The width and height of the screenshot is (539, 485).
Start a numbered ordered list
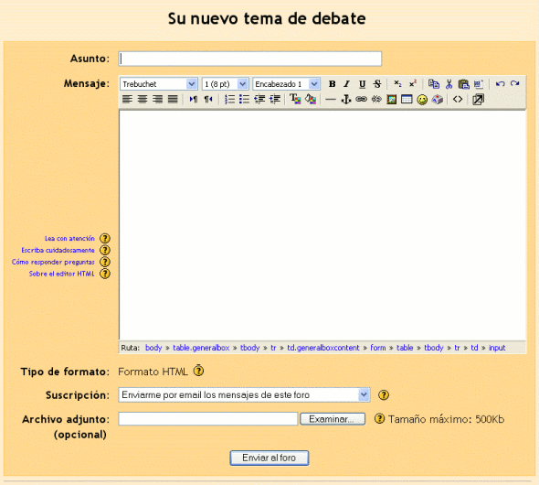(229, 100)
